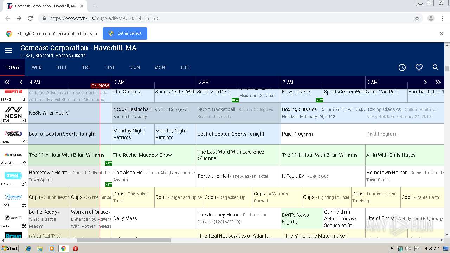Open Now or Never on ESPN2

coord(302,95)
